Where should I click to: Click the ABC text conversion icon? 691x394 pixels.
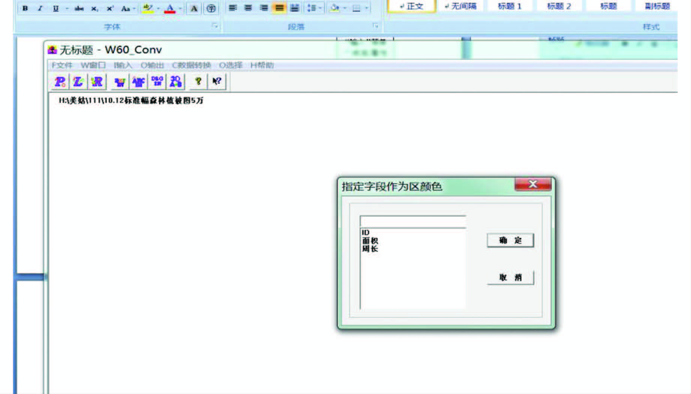point(138,82)
